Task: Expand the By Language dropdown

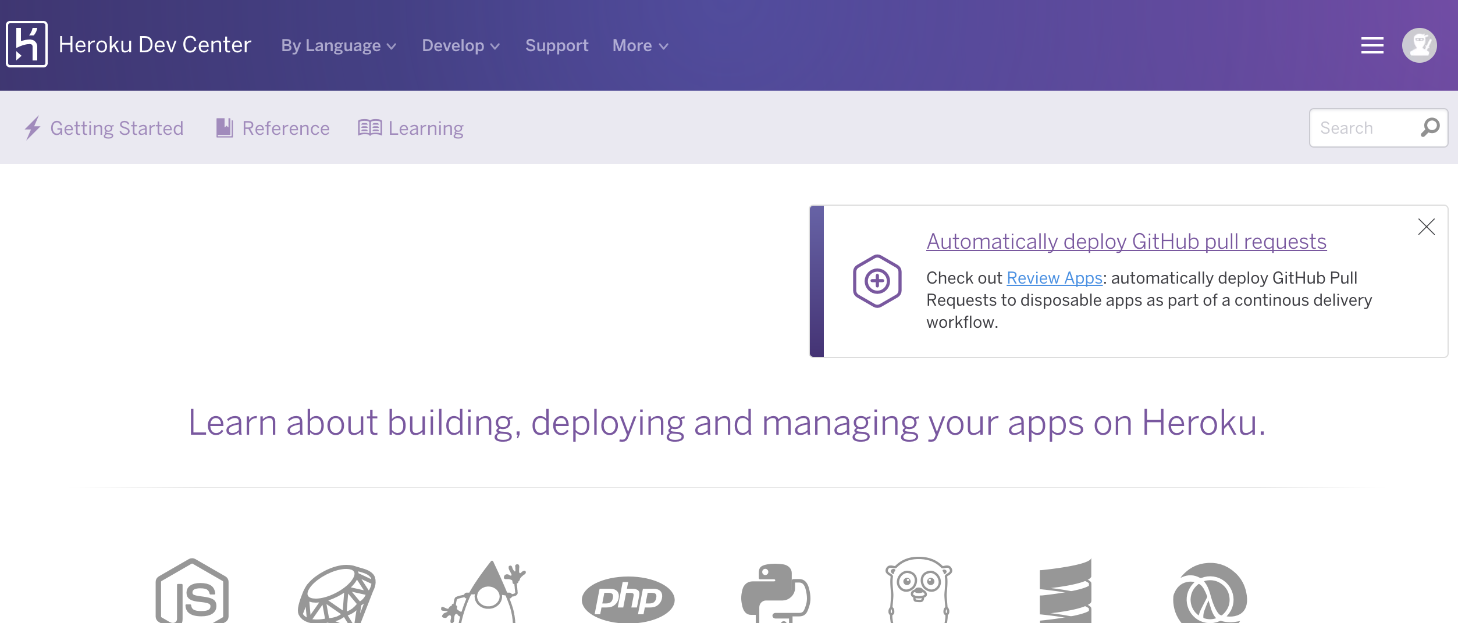Action: (x=339, y=45)
